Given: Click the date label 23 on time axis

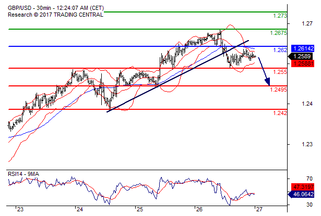Looking at the screenshot, I should 20,209.
